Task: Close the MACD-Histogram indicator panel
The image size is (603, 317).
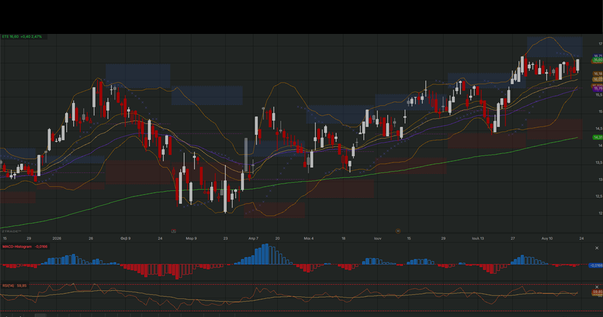Action: point(597,248)
